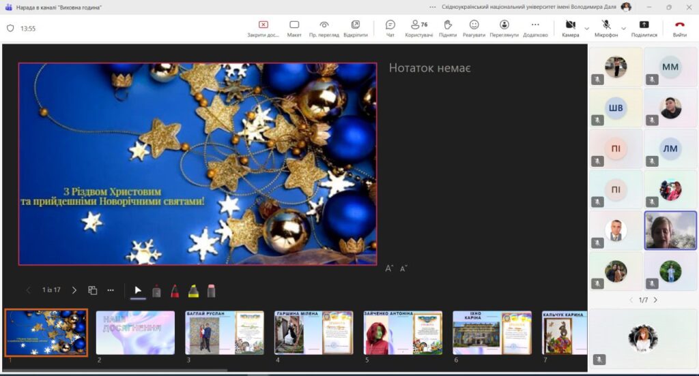Viewport: 699px width, 376px height.
Task: Choose the eraser annotation tool
Action: (211, 291)
